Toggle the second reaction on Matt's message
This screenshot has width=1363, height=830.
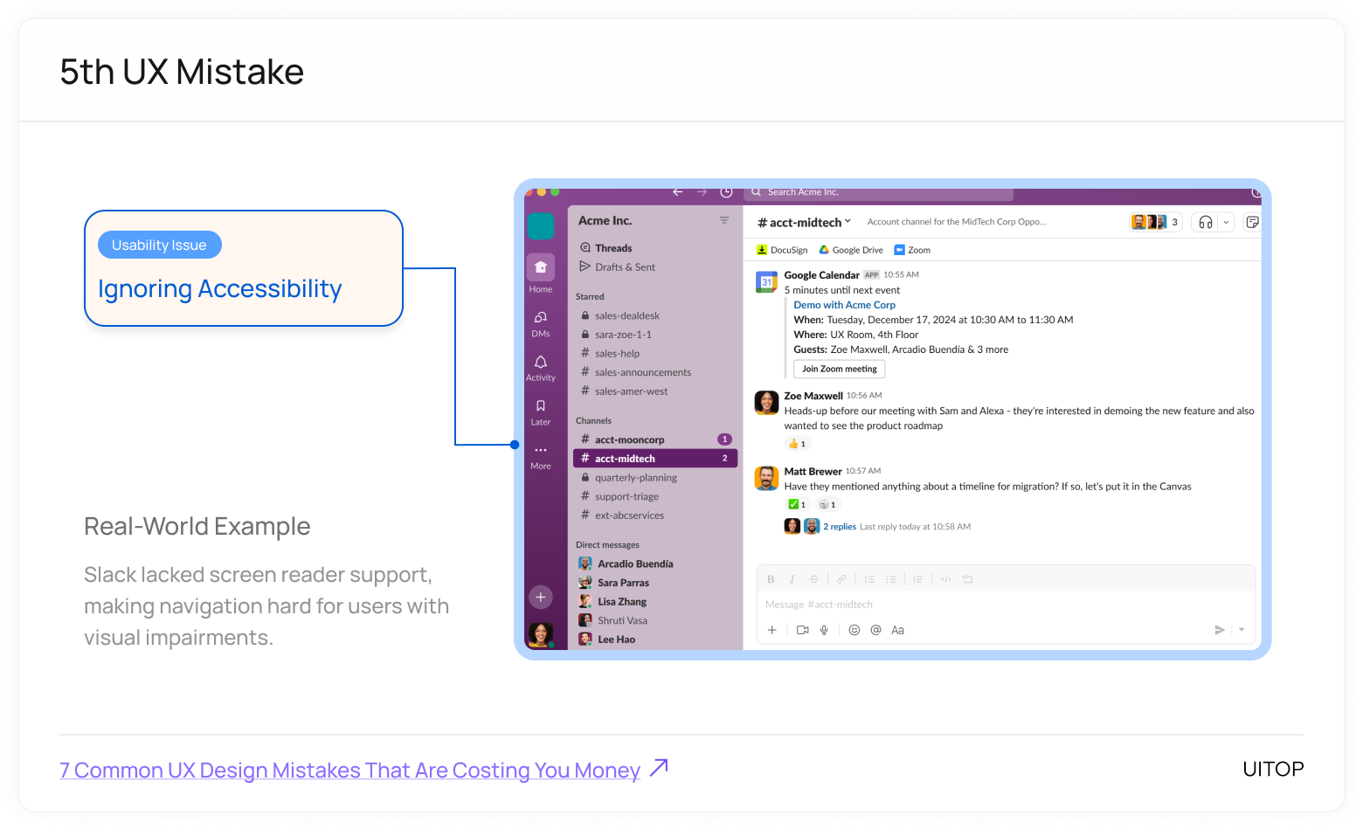pyautogui.click(x=827, y=504)
